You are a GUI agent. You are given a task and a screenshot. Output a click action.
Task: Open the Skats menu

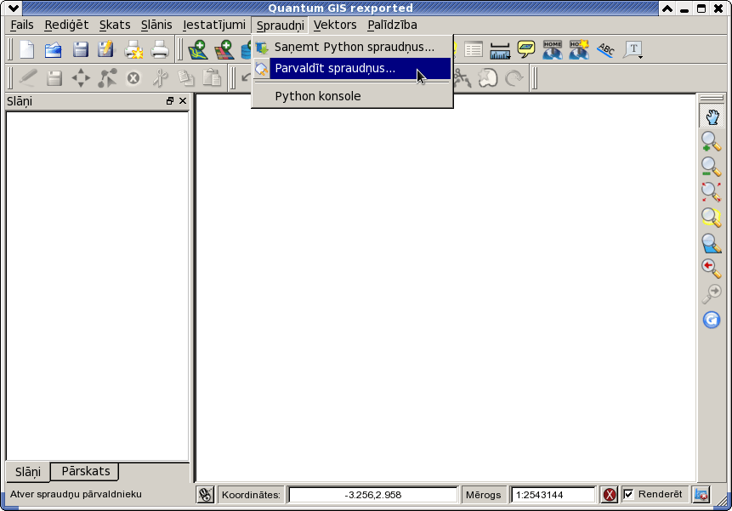pyautogui.click(x=115, y=25)
